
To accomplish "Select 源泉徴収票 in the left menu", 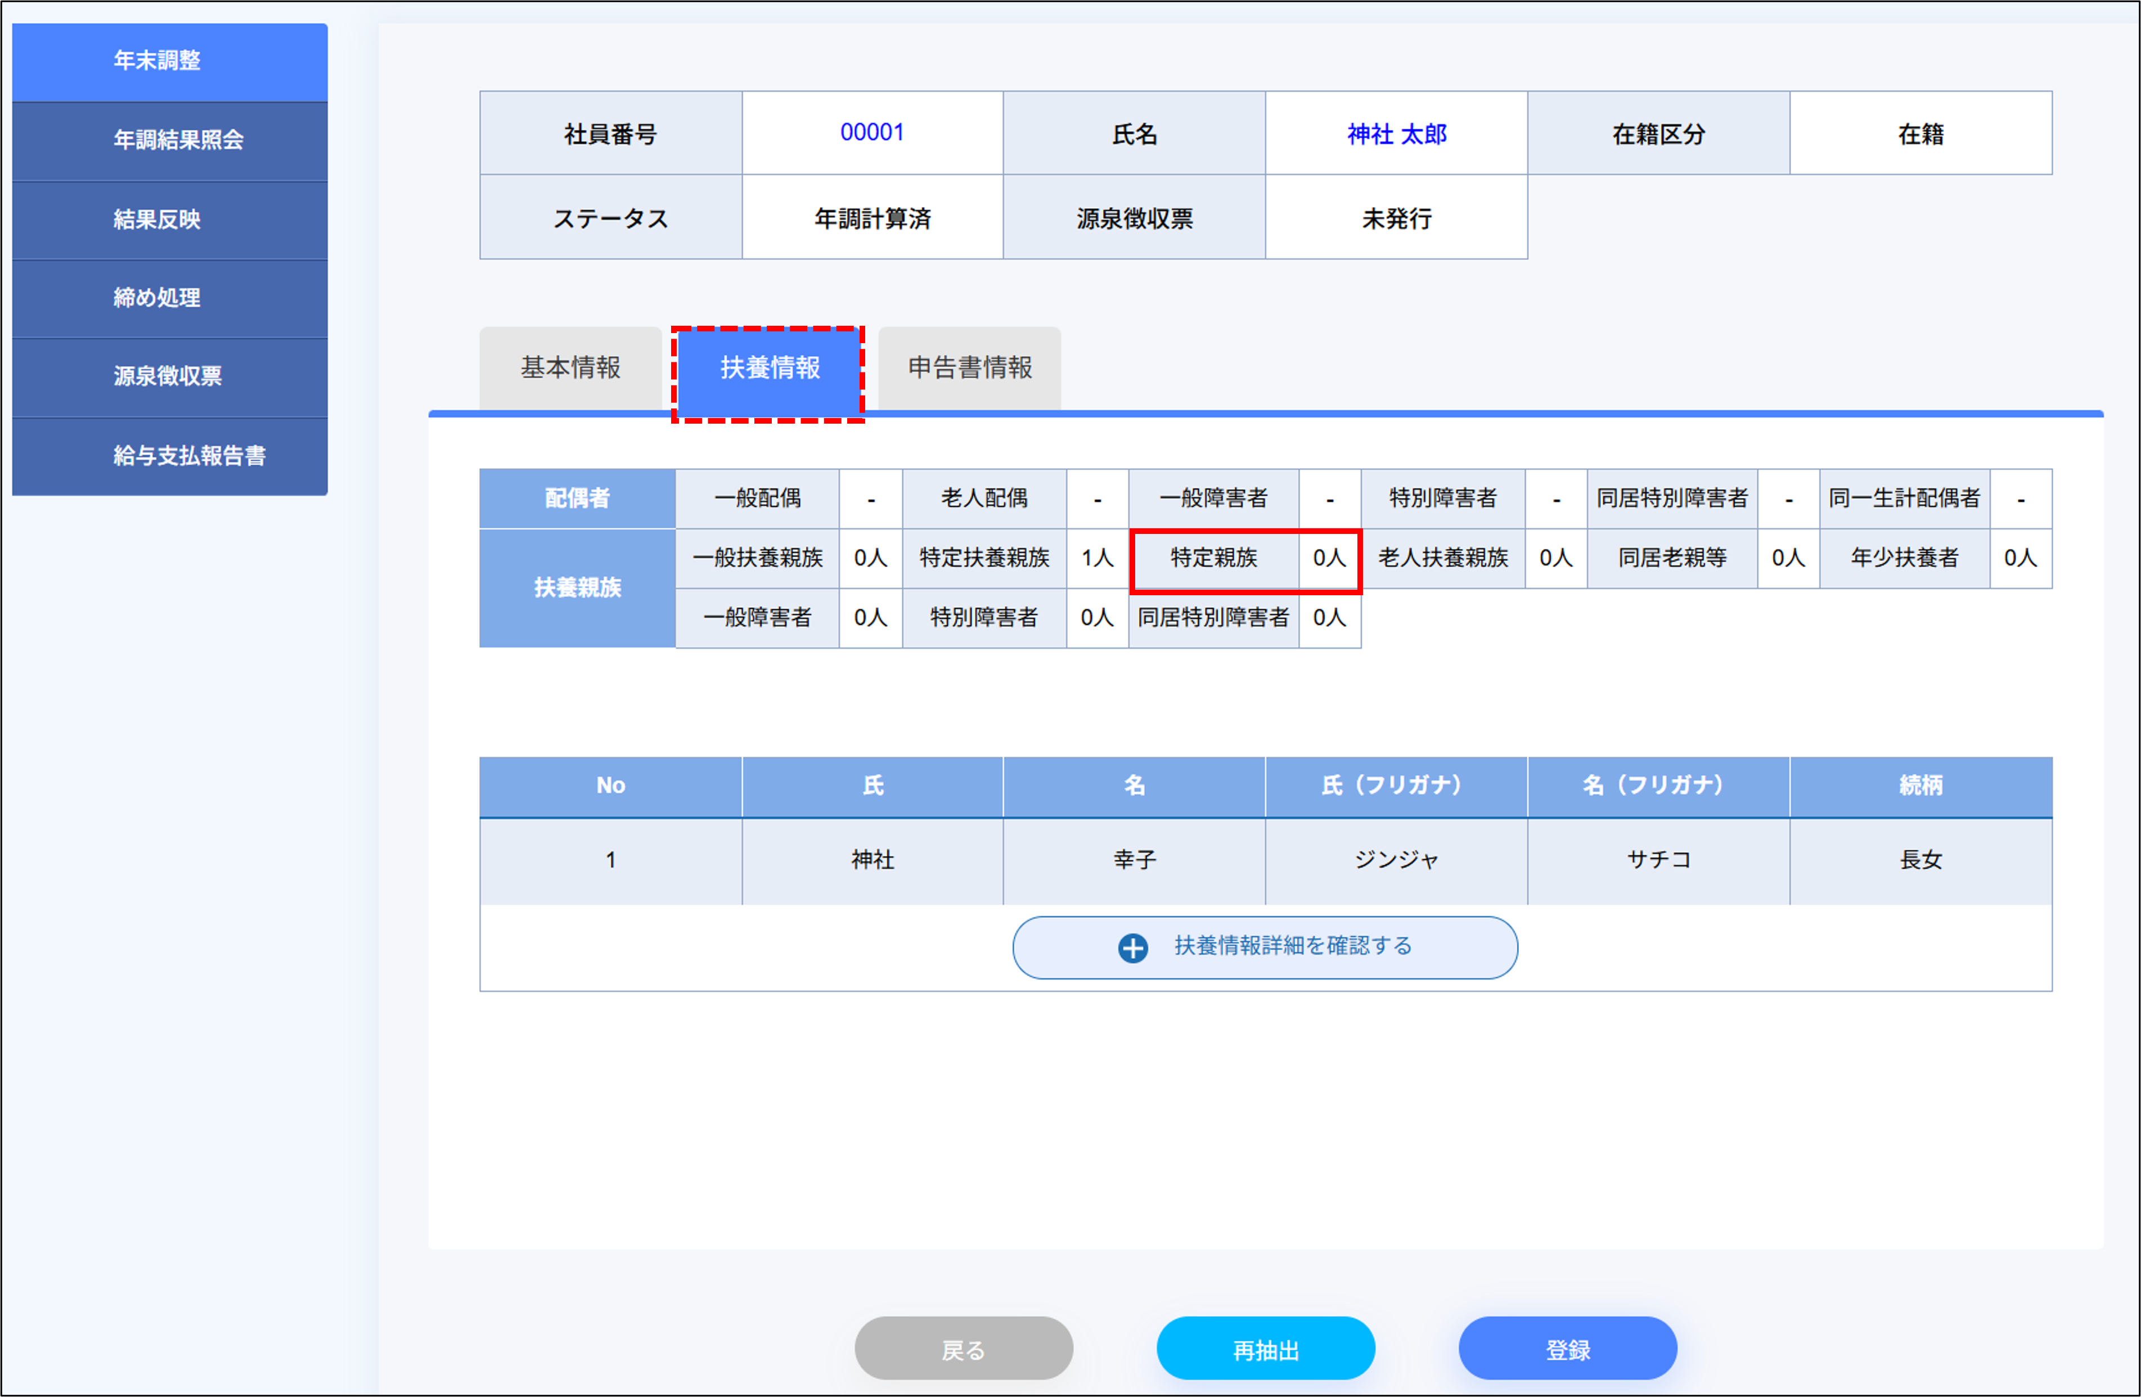I will pos(169,378).
